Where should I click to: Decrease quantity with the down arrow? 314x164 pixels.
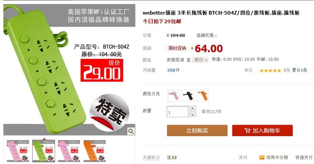coord(192,114)
